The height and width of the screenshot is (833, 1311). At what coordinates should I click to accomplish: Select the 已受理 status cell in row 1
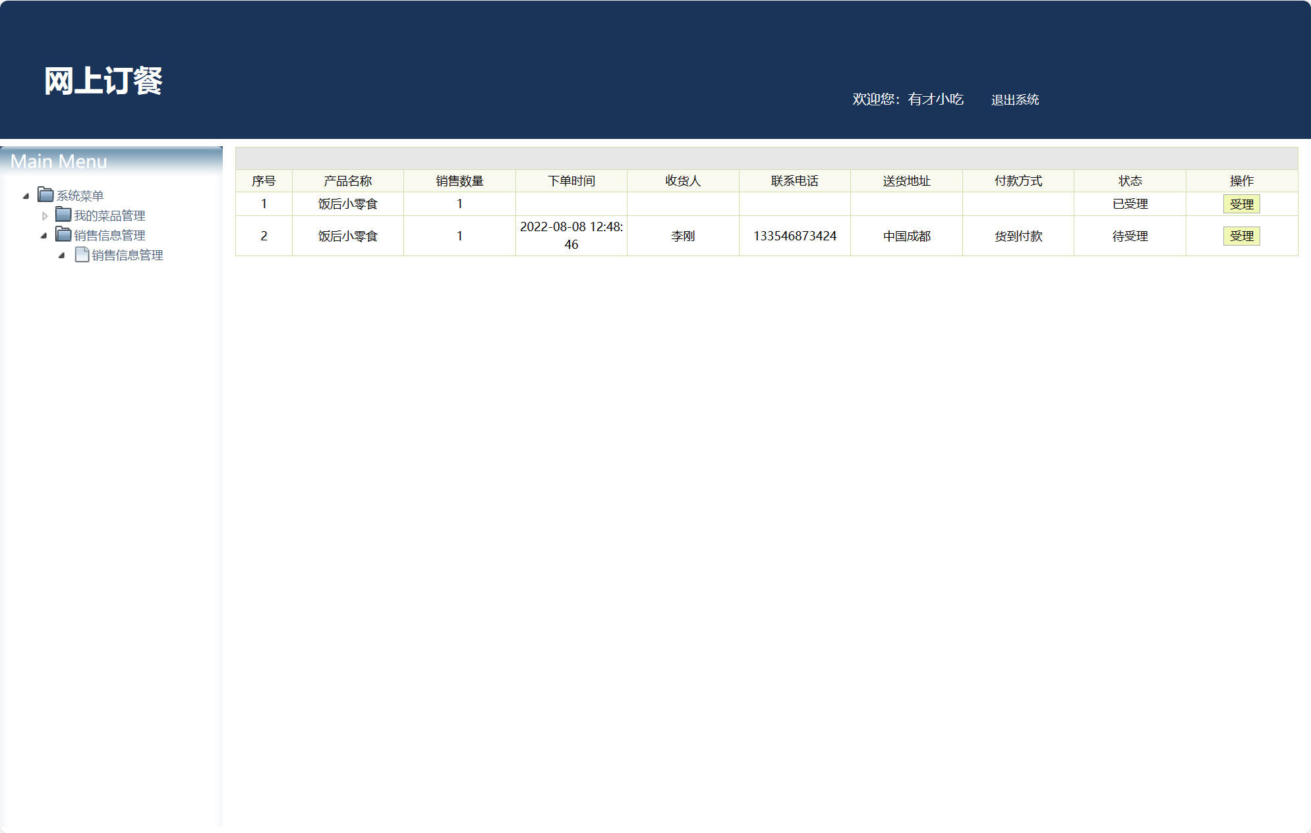point(1130,204)
